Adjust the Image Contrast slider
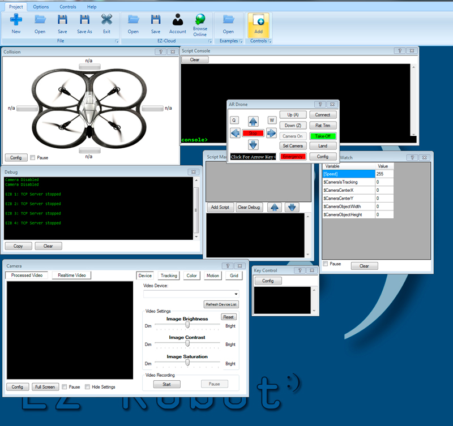Screen dimensions: 453x426 click(187, 343)
